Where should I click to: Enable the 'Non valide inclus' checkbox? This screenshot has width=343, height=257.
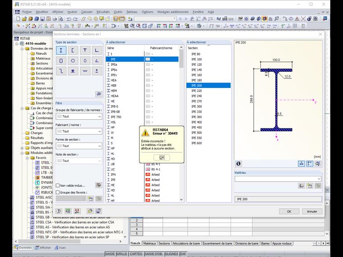(x=58, y=186)
